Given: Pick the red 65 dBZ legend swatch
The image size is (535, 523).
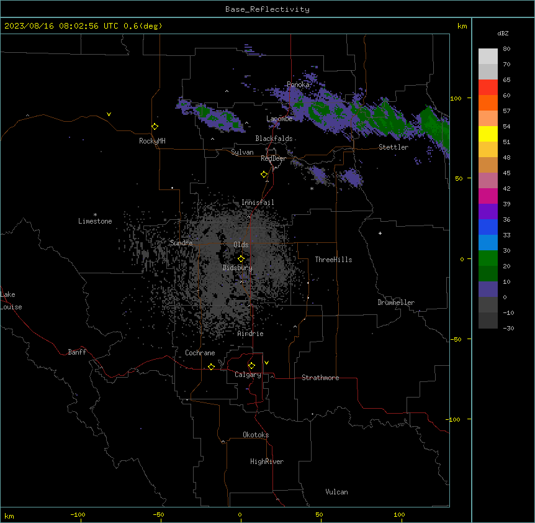Looking at the screenshot, I should pyautogui.click(x=488, y=88).
